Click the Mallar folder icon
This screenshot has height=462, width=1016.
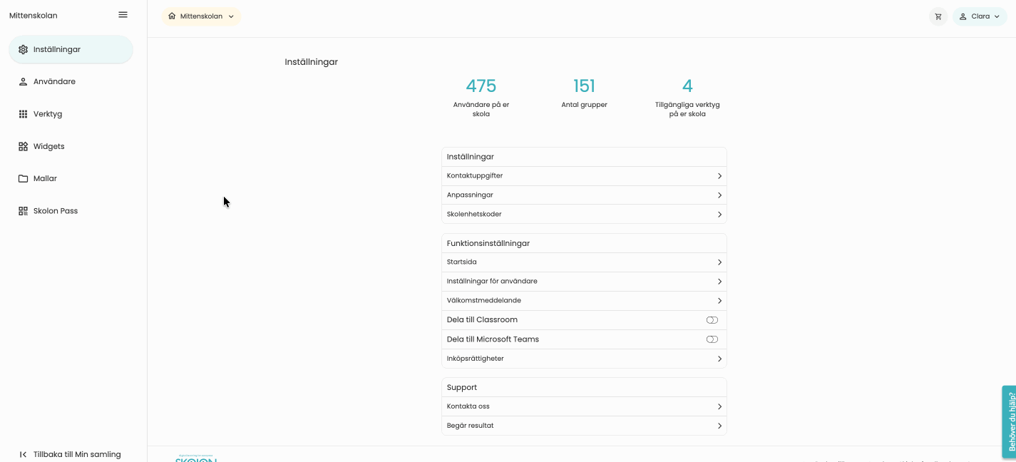tap(23, 179)
